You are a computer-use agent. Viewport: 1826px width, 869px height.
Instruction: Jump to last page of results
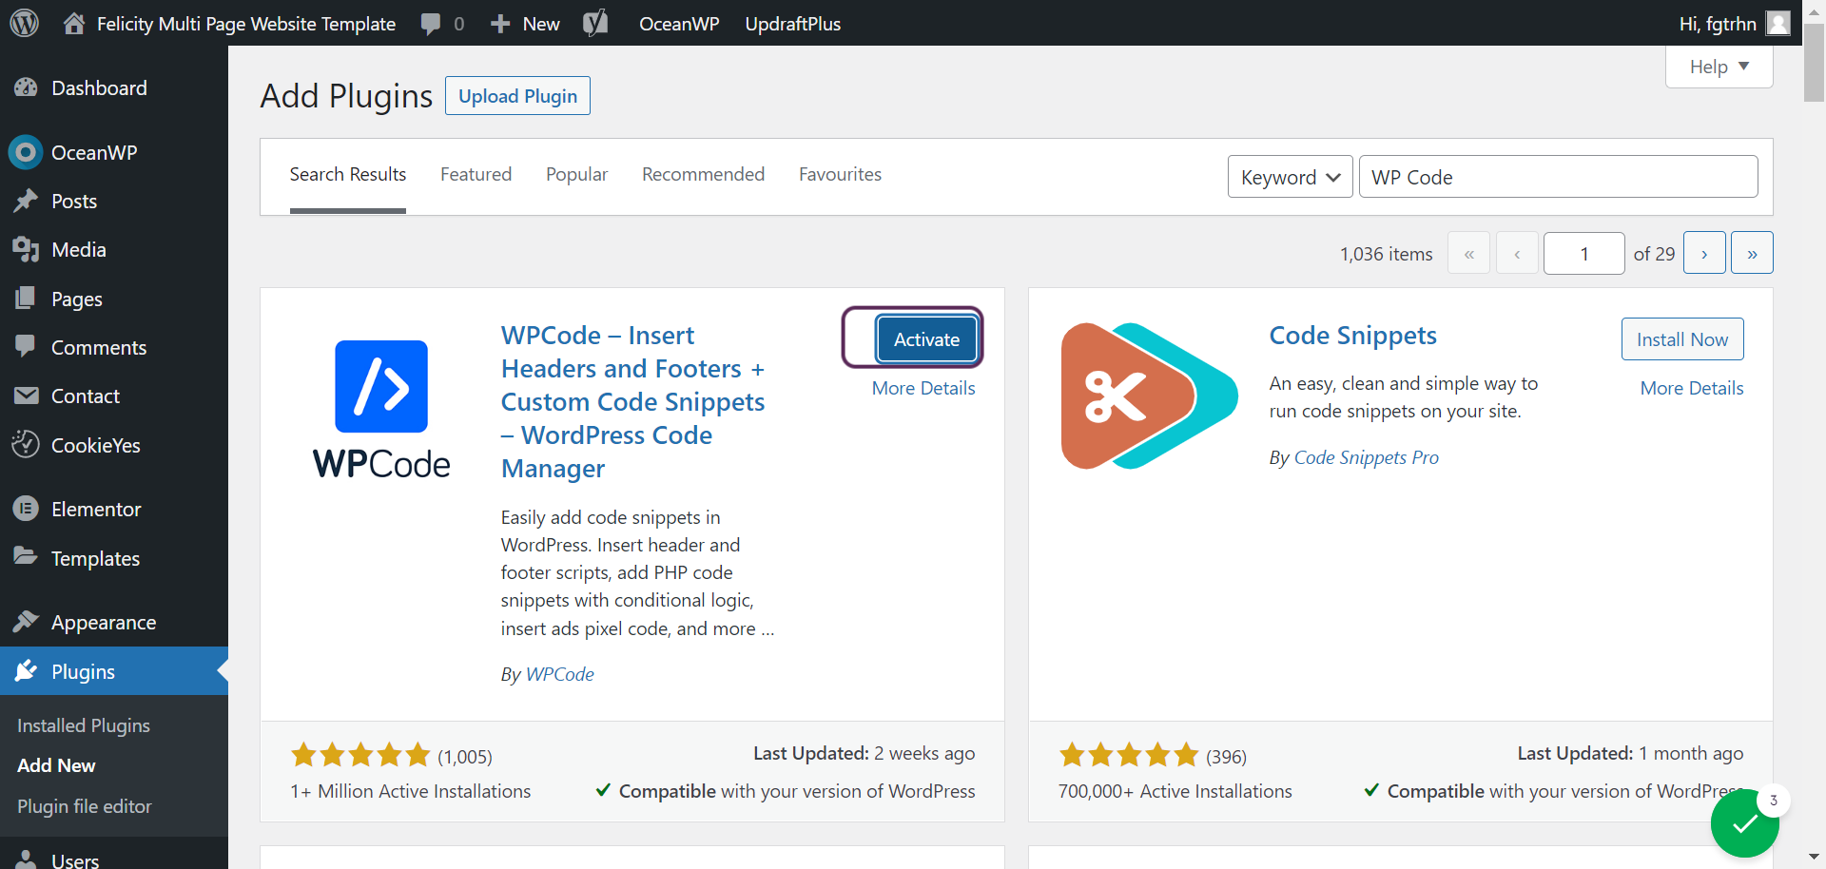tap(1752, 254)
